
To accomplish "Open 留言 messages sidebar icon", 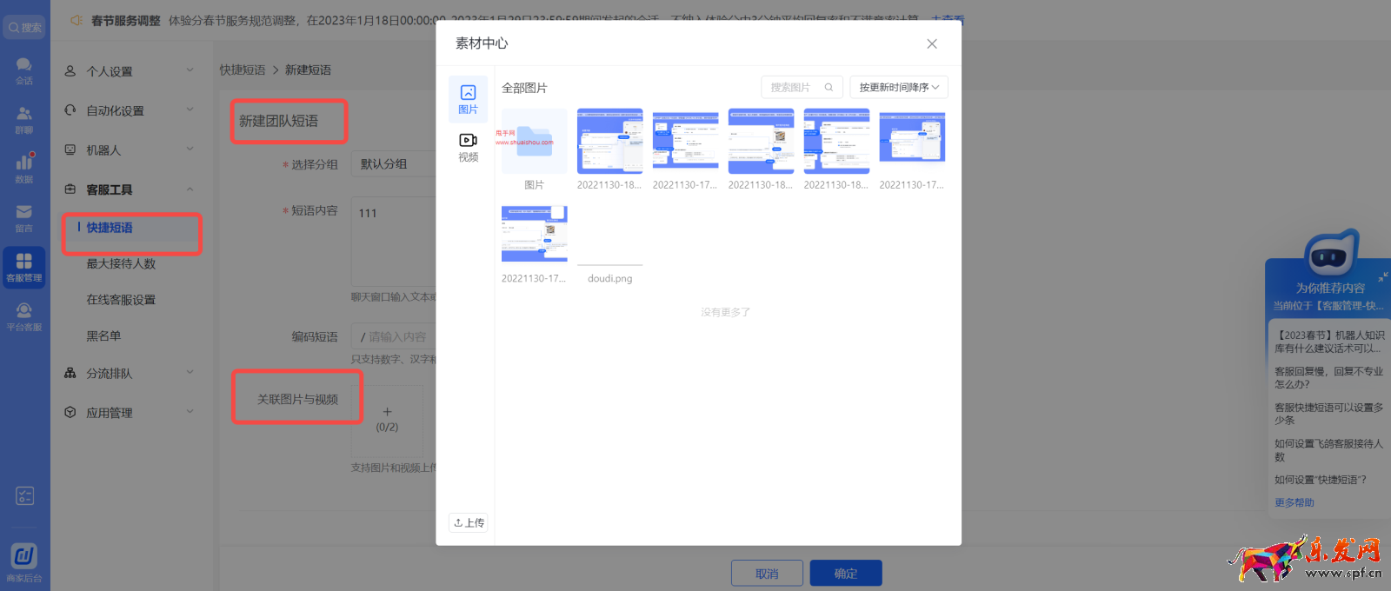I will tap(23, 217).
